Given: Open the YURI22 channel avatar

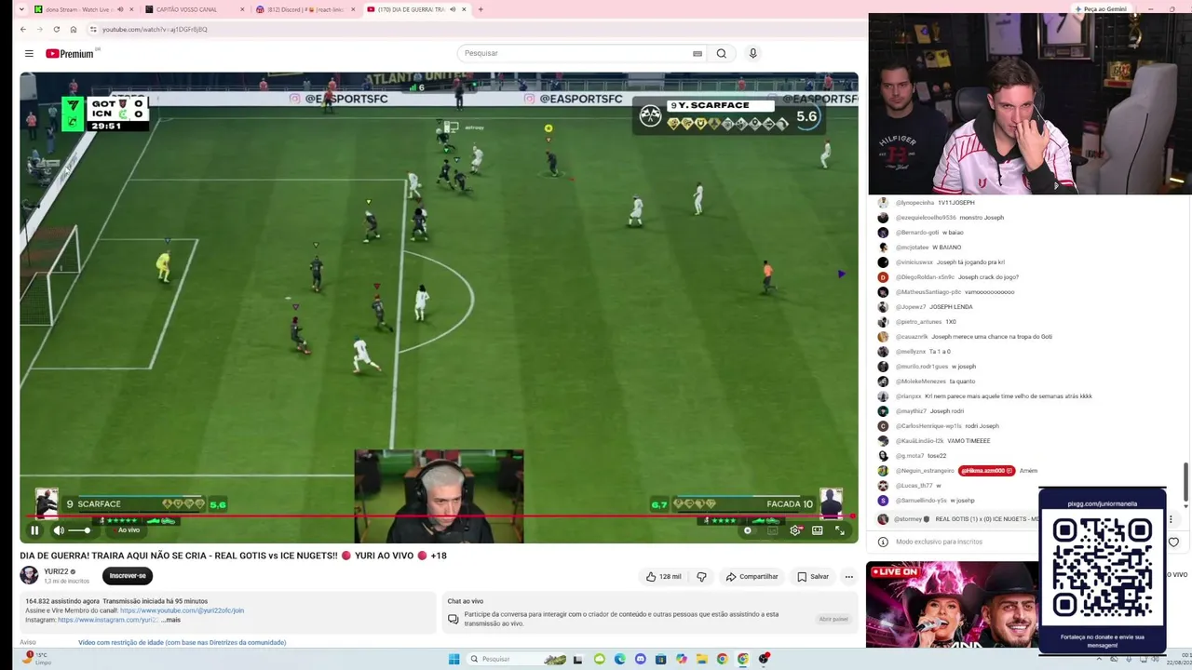Looking at the screenshot, I should [x=30, y=575].
